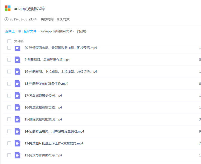Click breadcrumb text uniapp 前后端实战课 -《悦读》
Screen dimensions: 201x164
tap(64, 31)
